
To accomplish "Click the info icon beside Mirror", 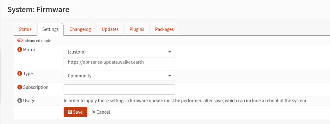I will click(19, 50).
